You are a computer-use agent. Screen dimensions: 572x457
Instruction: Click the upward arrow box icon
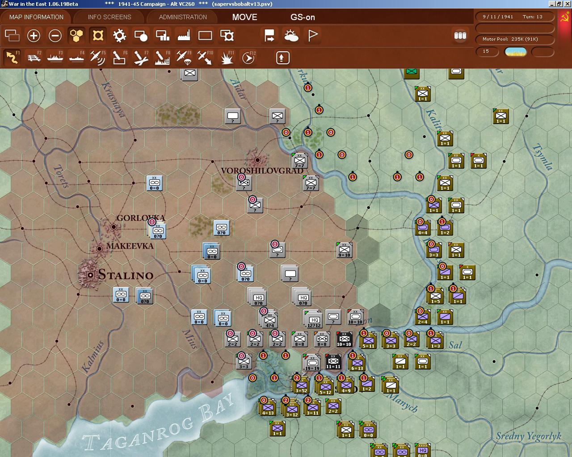[x=282, y=58]
